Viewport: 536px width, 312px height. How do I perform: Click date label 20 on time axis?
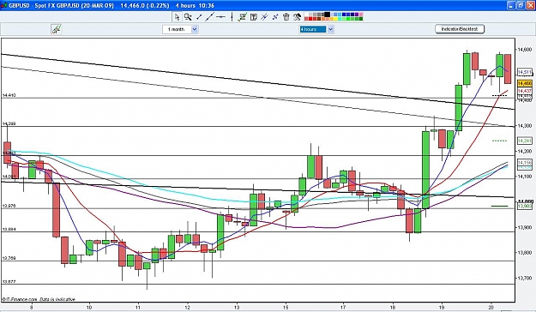(x=491, y=307)
